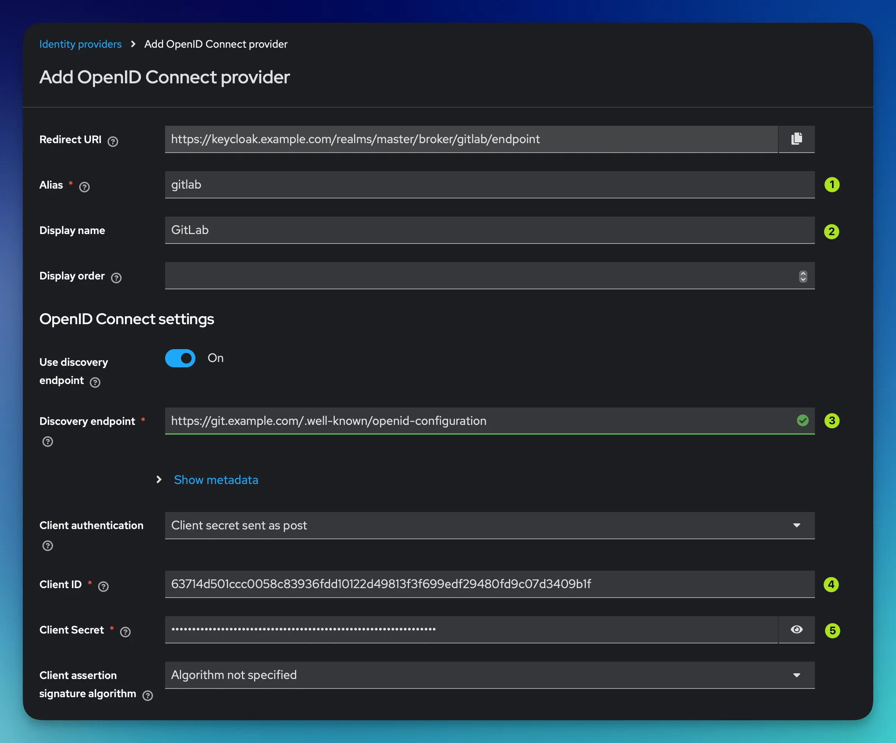Navigate to Identity providers breadcrumb link

pos(80,44)
